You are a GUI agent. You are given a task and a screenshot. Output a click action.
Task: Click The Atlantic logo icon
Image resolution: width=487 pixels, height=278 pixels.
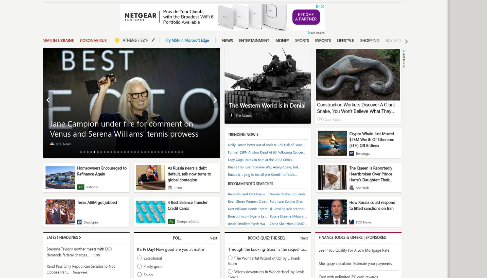point(231,116)
